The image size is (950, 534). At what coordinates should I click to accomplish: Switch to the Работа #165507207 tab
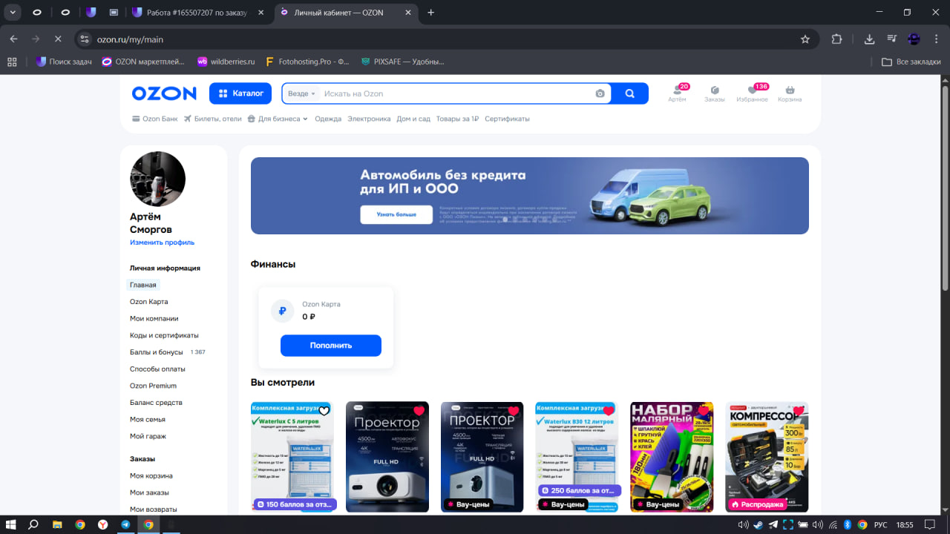pos(200,13)
